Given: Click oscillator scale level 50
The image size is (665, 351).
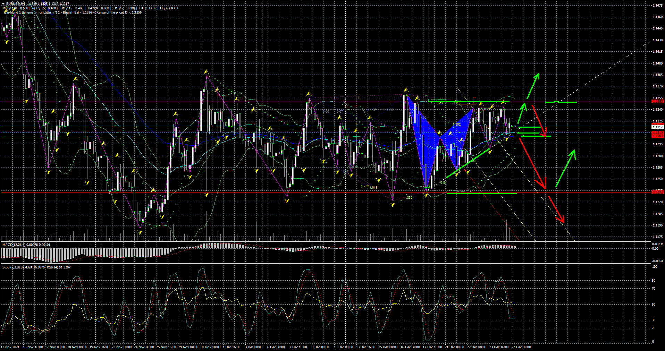Looking at the screenshot, I should 654,305.
